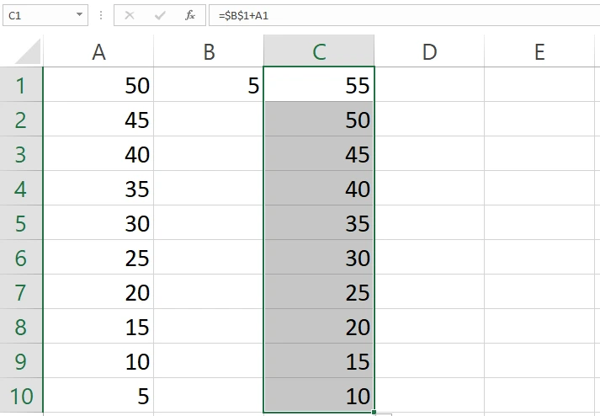The width and height of the screenshot is (600, 416).
Task: Select row 6 header
Action: click(x=21, y=257)
